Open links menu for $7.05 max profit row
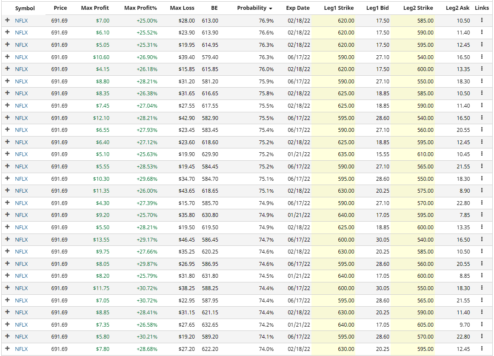 (482, 300)
